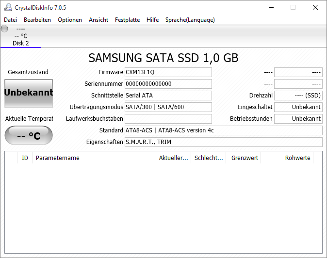Click the Aktueller... column header
327x258 pixels.
(174, 158)
